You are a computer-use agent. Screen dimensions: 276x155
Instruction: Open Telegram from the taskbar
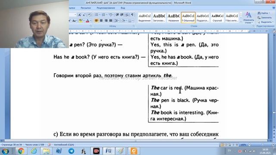tap(71, 151)
